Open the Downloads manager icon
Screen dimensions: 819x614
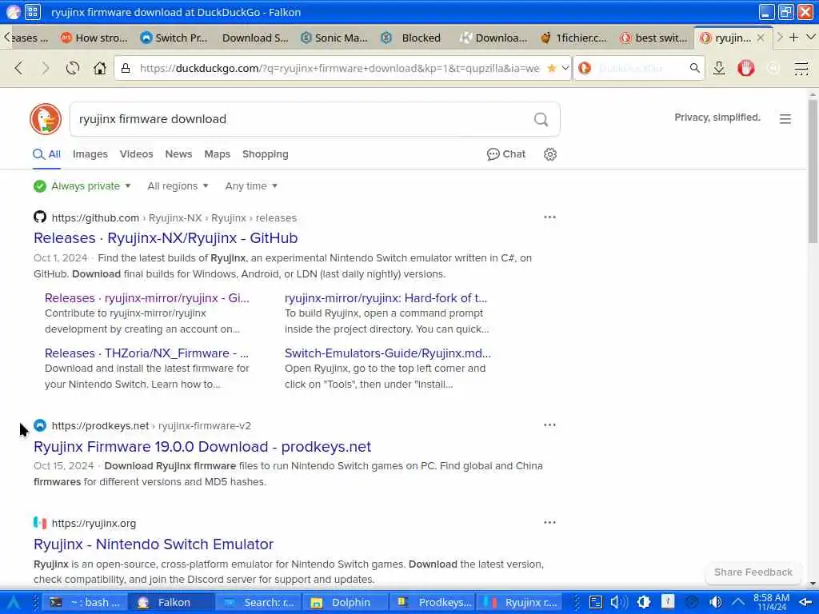pos(719,68)
